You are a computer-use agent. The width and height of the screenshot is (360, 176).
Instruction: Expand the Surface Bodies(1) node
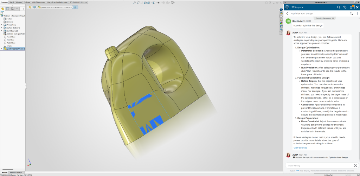point(1,28)
